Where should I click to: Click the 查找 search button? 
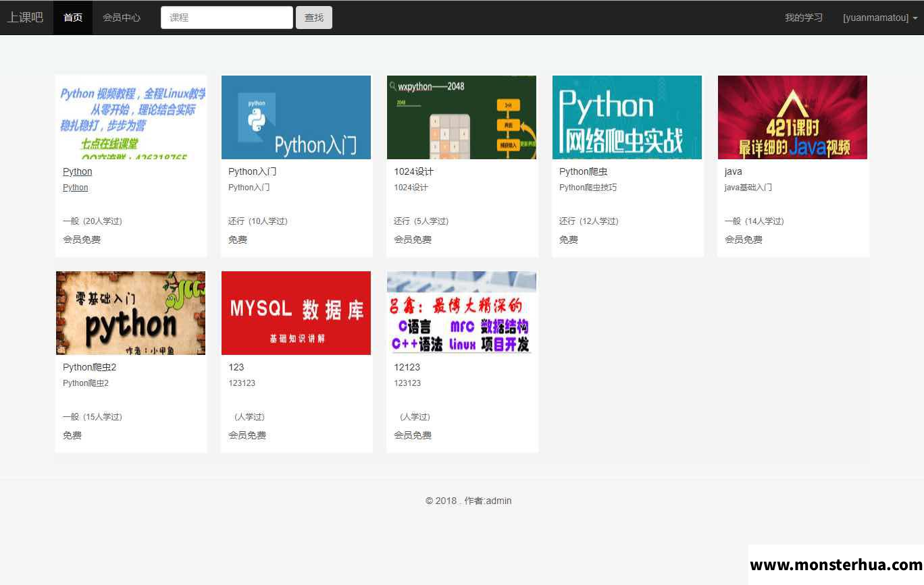pyautogui.click(x=314, y=18)
